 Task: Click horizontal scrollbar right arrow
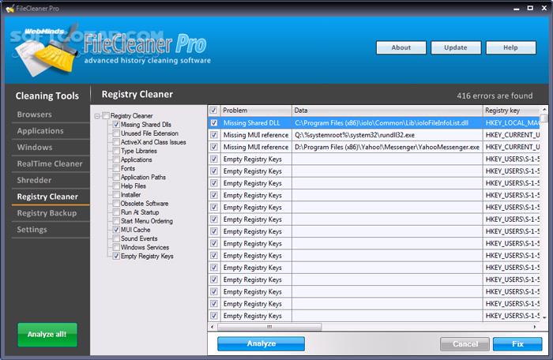[x=535, y=327]
